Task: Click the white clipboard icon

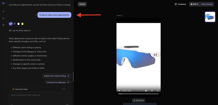Action: [18, 24]
